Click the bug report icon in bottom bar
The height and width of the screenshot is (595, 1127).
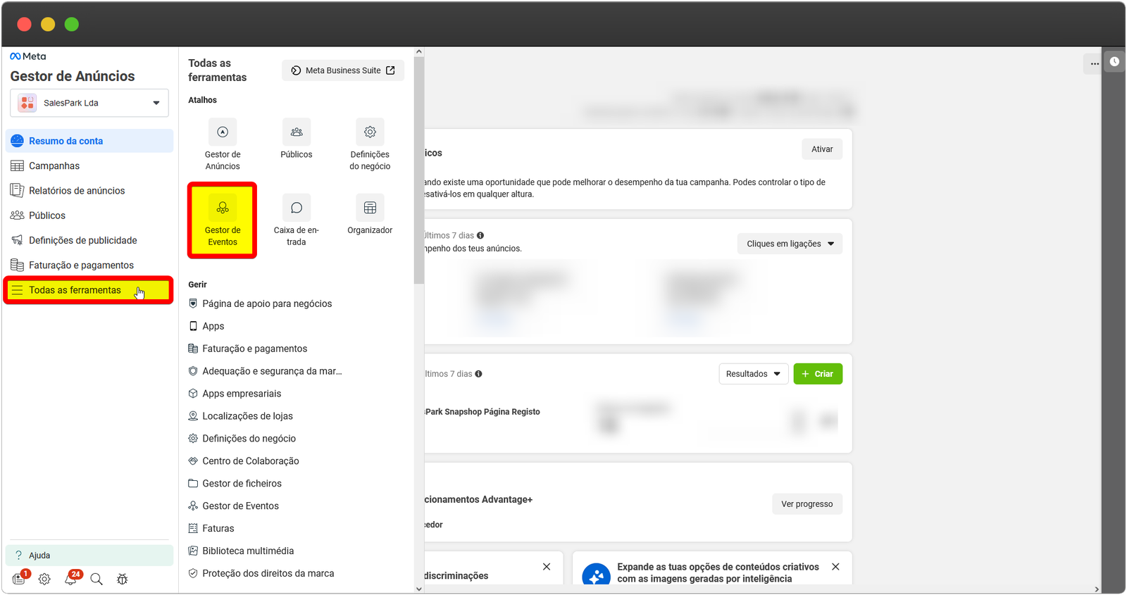click(122, 579)
